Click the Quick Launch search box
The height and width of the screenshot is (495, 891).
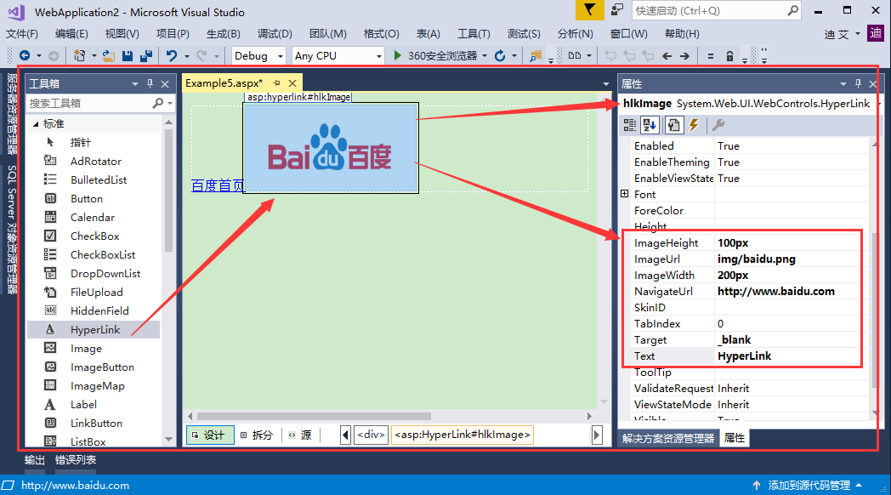tap(707, 11)
